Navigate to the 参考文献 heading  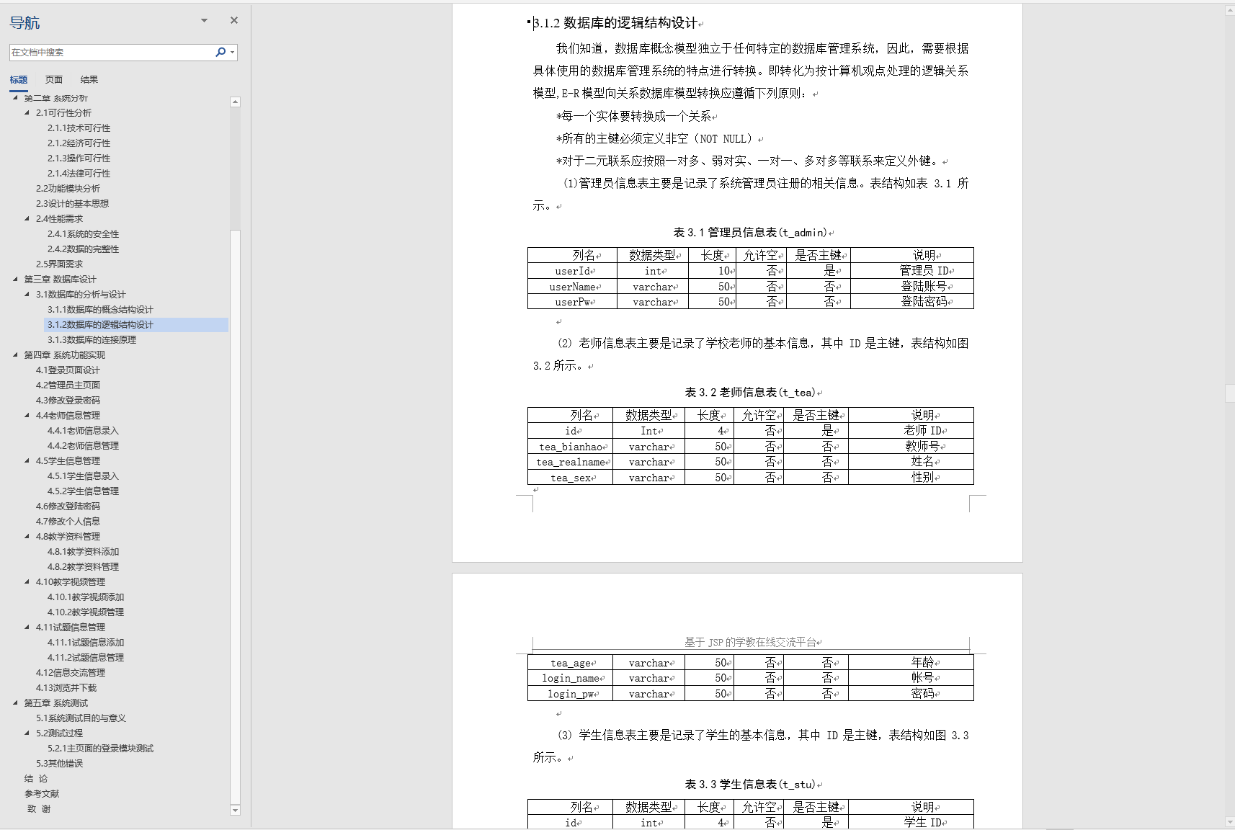[40, 793]
